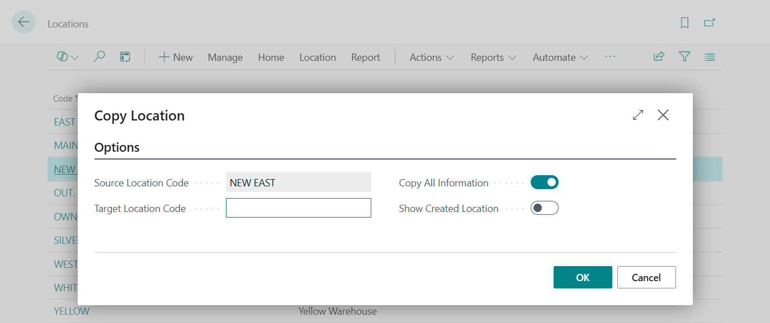Open the page in a new window icon
Image resolution: width=770 pixels, height=323 pixels.
[709, 22]
